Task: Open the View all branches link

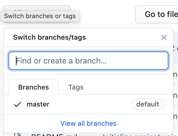Action: tap(88, 124)
